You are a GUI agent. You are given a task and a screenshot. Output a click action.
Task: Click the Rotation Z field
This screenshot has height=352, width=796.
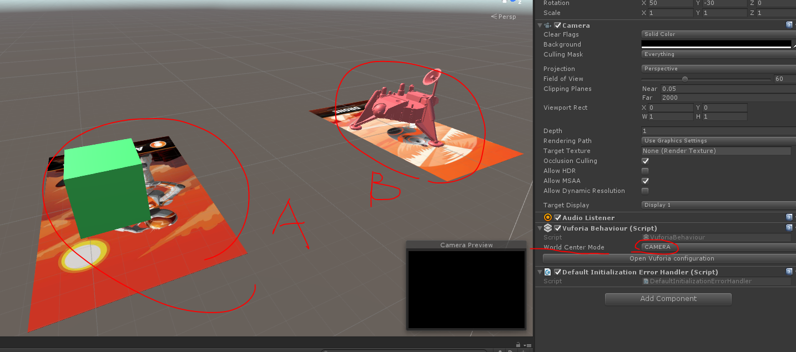776,3
